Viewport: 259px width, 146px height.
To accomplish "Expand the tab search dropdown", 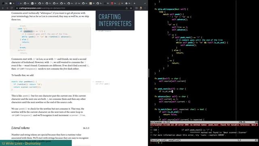I will pos(145,3).
